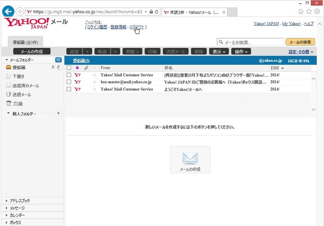Click the browser back arrow button
The height and width of the screenshot is (226, 324).
(8, 11)
